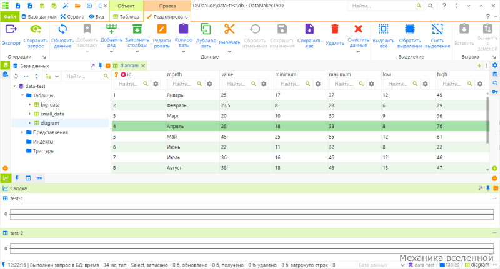Click gear icon in id column filter
500x269 pixels.
(156, 84)
